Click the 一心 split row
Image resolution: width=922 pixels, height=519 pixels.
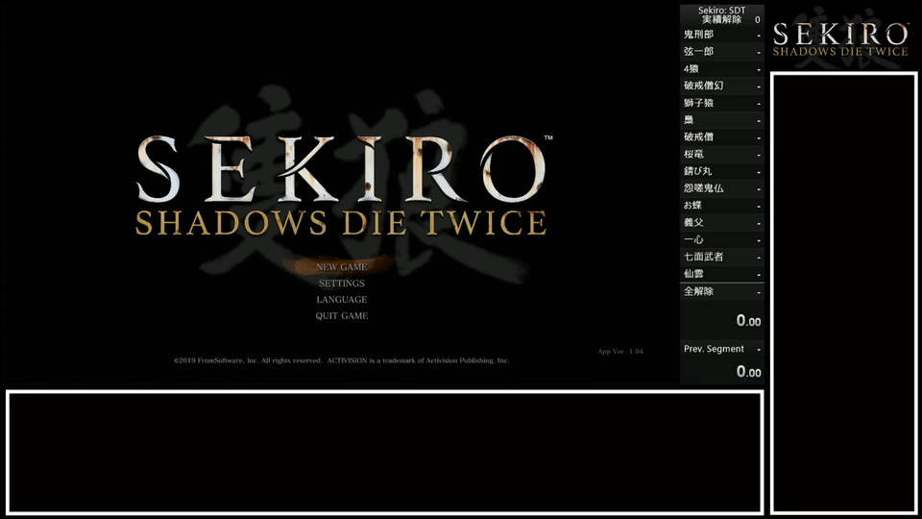722,239
